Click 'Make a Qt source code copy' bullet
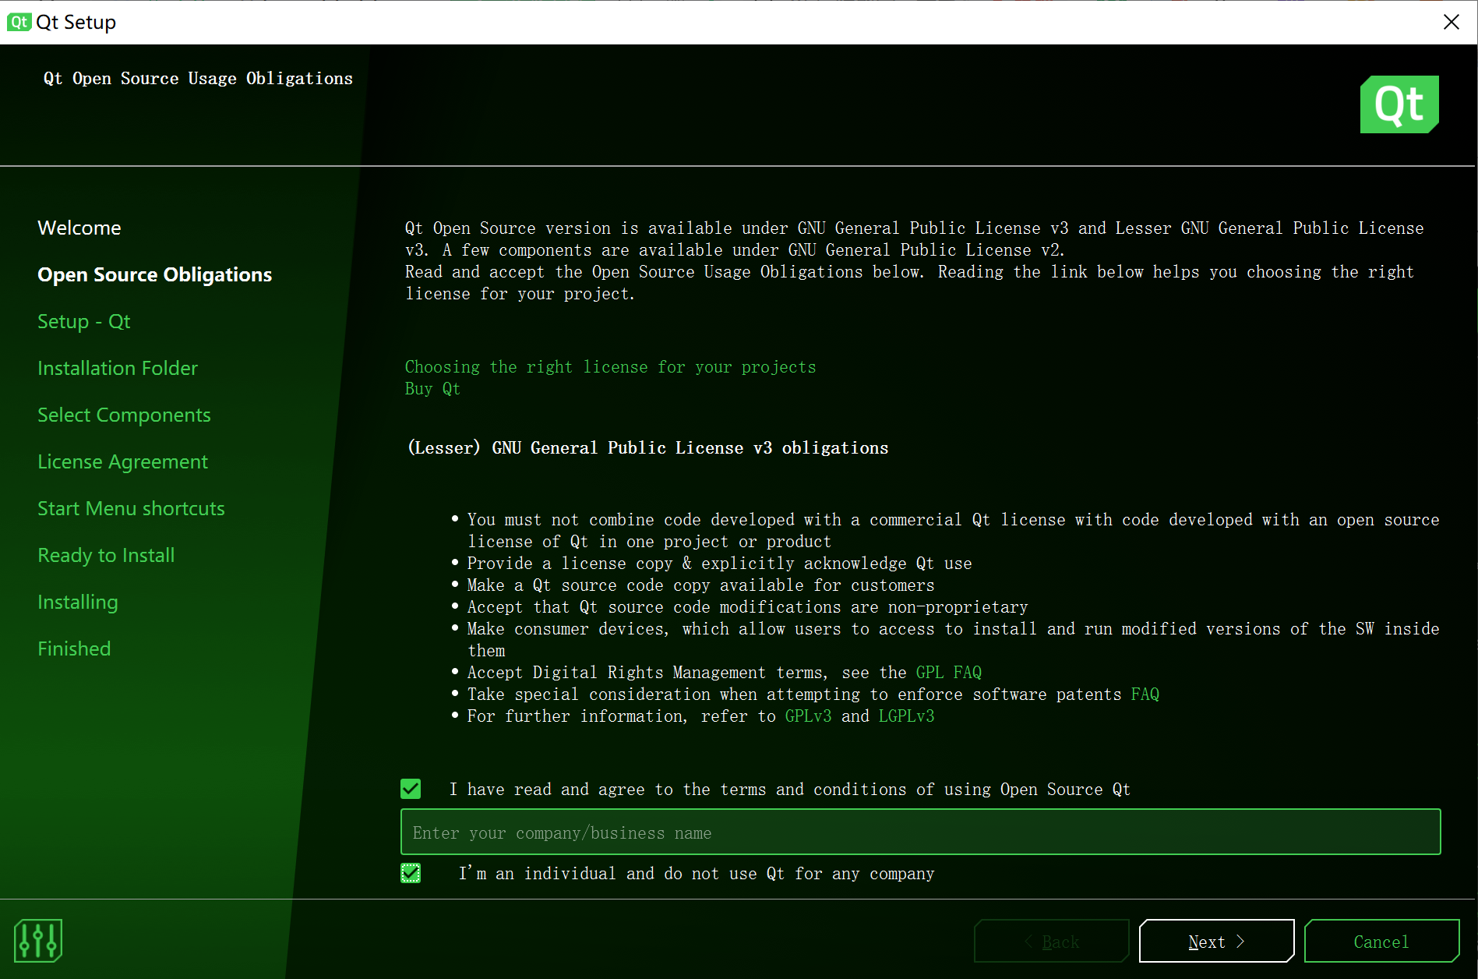Screen dimensions: 1478x979 click(x=700, y=585)
